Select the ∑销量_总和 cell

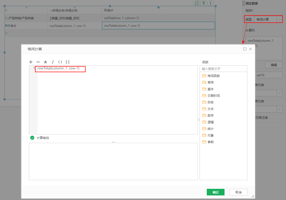[75, 18]
